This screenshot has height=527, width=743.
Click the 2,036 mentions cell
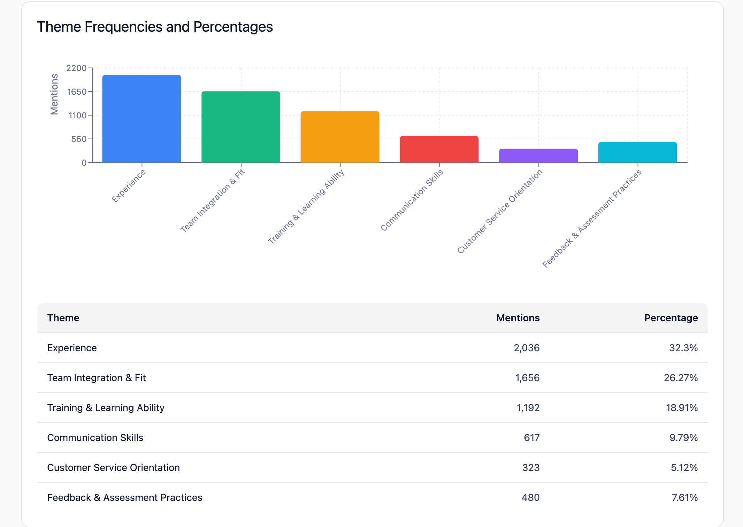(x=527, y=348)
